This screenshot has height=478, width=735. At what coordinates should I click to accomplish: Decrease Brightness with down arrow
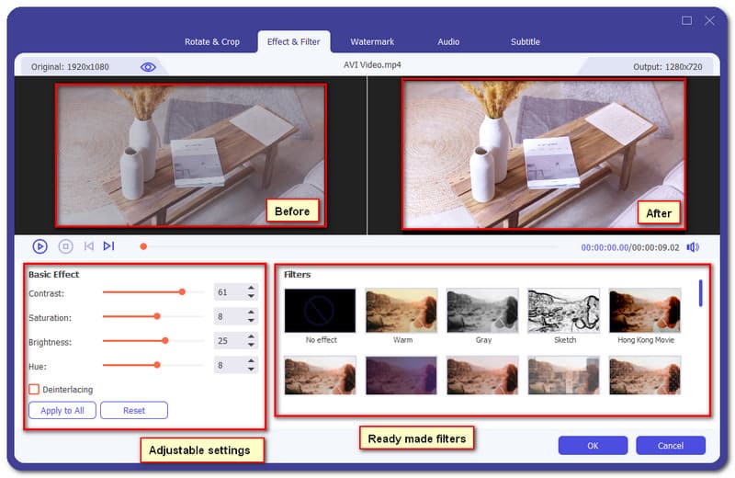pyautogui.click(x=251, y=345)
